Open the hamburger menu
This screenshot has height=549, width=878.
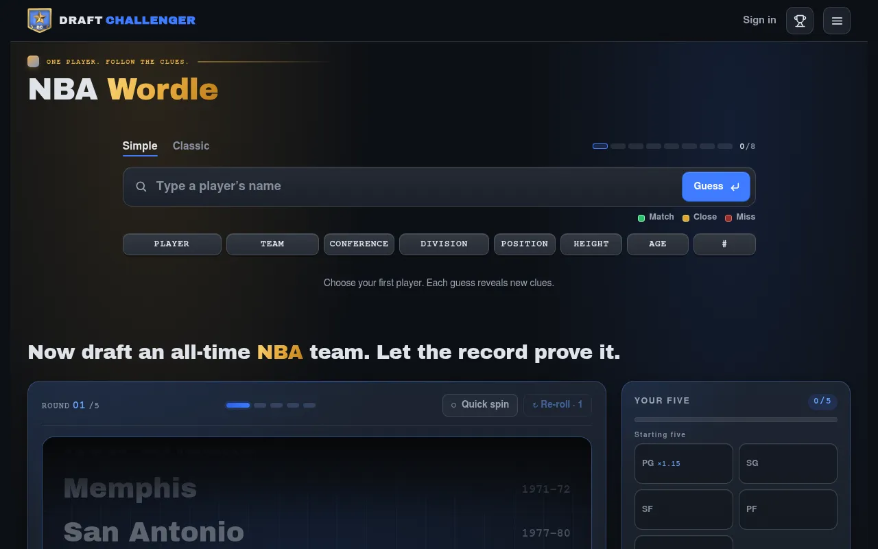[837, 21]
